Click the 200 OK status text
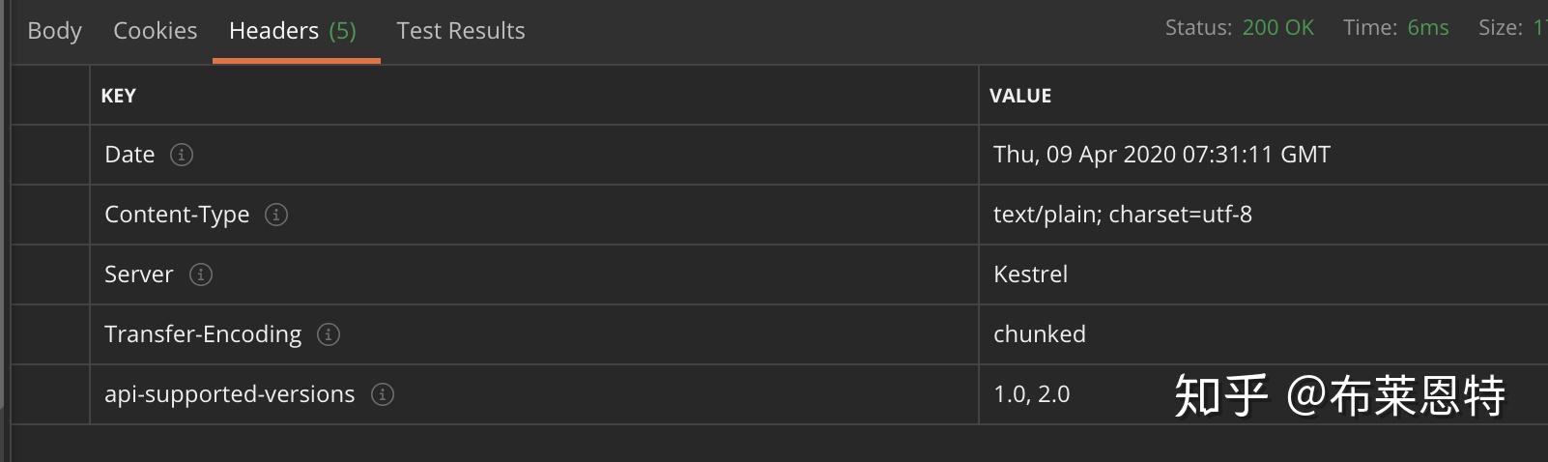Screen dimensions: 1548x462 click(x=1277, y=28)
